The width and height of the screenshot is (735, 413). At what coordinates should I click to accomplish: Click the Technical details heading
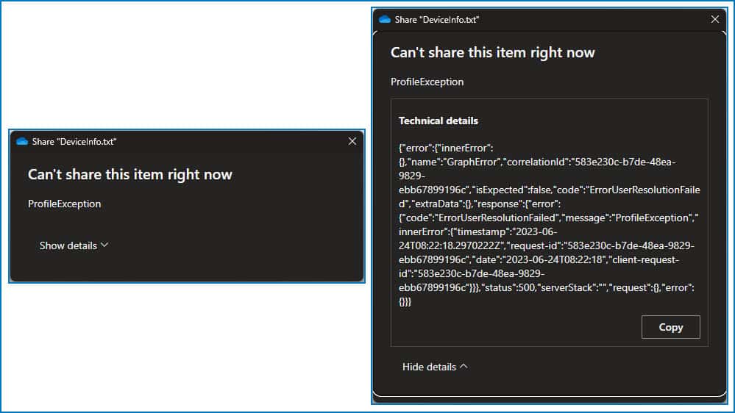pyautogui.click(x=438, y=121)
